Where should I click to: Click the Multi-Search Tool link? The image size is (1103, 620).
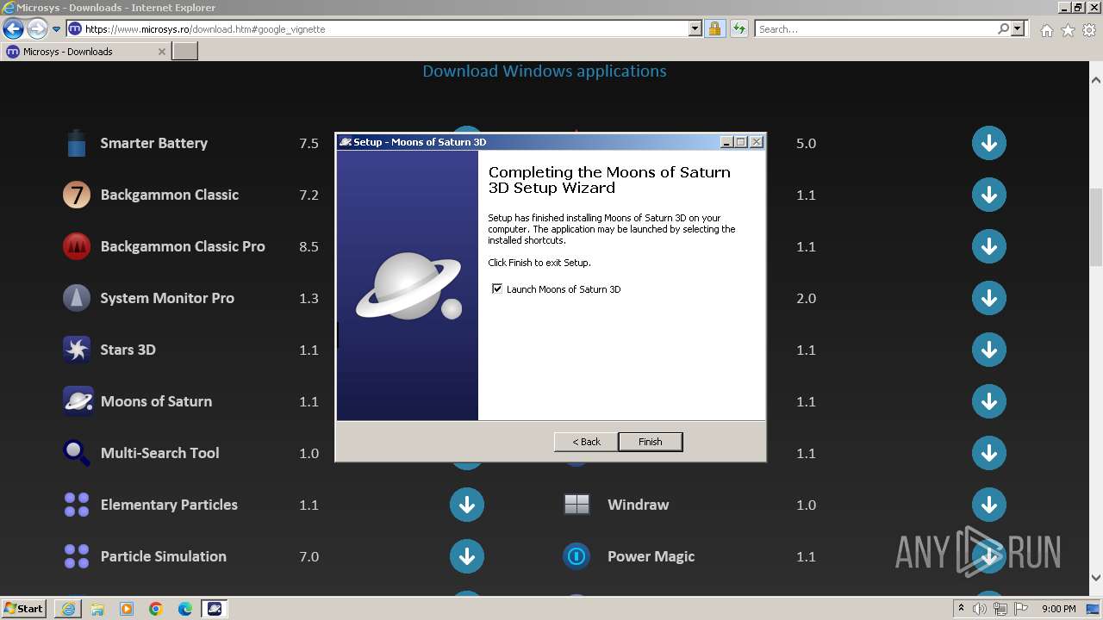(x=159, y=453)
